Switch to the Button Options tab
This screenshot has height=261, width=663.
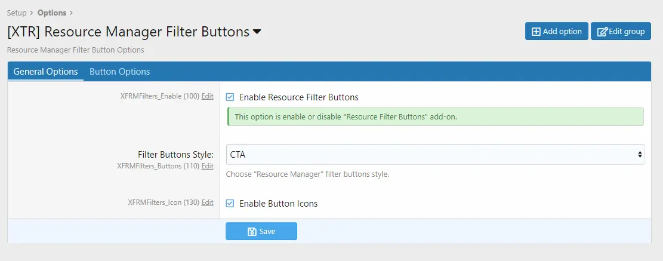[120, 72]
